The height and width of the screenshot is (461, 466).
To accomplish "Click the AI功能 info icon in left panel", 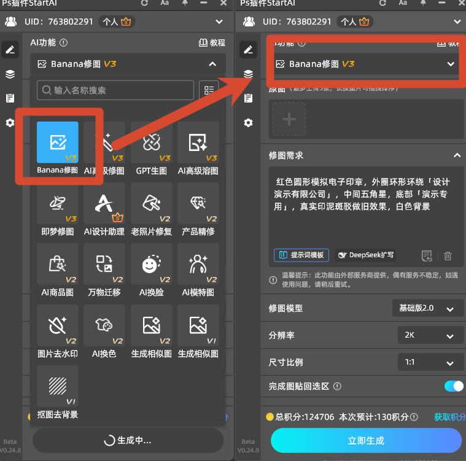I will click(63, 43).
